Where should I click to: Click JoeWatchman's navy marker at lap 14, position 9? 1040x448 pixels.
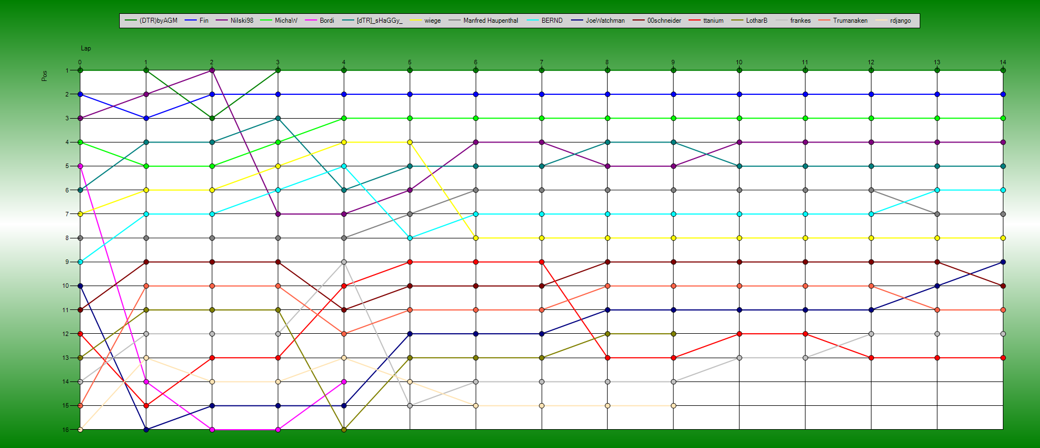coord(1003,262)
